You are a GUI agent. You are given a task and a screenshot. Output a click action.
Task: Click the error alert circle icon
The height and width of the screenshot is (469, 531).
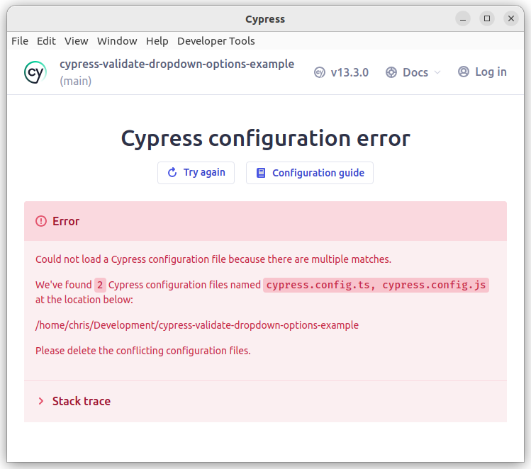[x=41, y=221]
